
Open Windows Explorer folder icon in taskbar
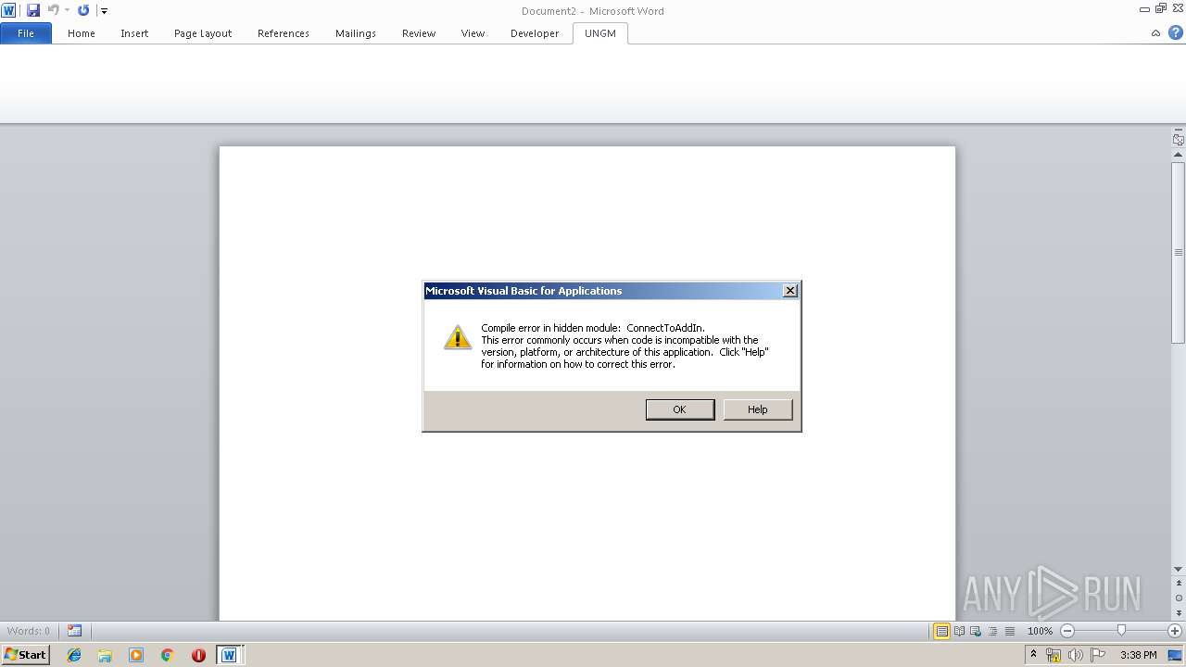tap(105, 655)
